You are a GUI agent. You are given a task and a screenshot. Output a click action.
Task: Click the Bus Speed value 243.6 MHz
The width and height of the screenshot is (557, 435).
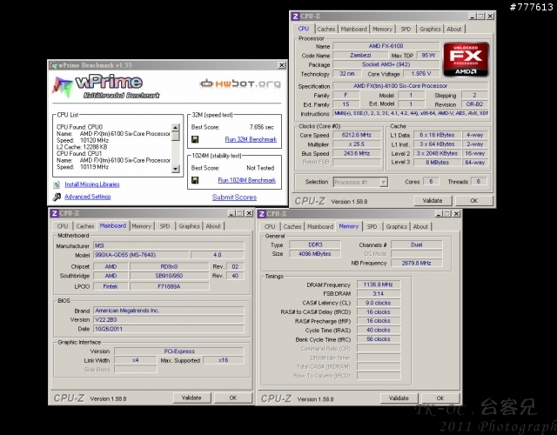pyautogui.click(x=356, y=154)
